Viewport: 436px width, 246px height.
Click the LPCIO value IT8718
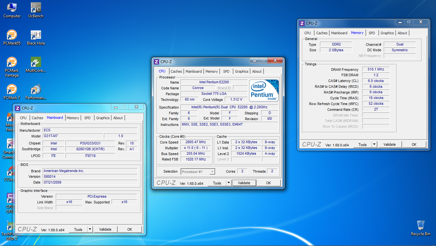90,156
